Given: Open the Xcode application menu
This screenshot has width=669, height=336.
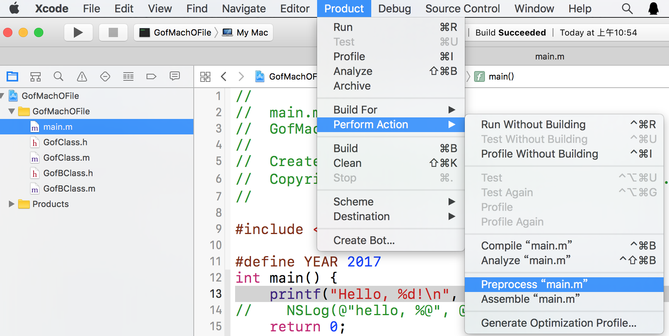Looking at the screenshot, I should (51, 8).
